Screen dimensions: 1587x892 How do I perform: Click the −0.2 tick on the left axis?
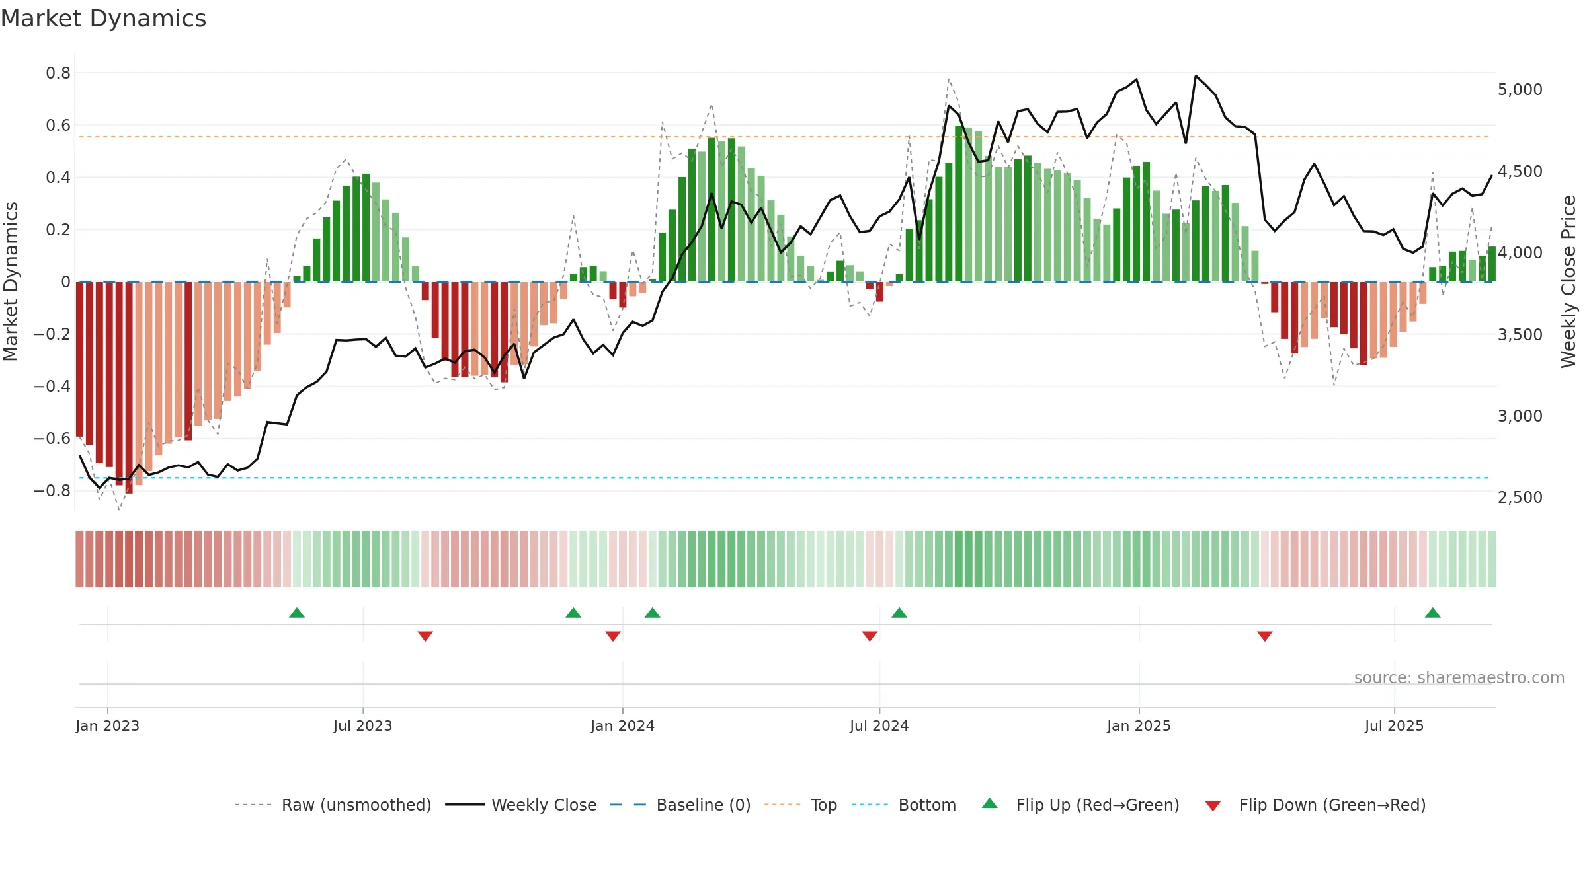coord(52,334)
